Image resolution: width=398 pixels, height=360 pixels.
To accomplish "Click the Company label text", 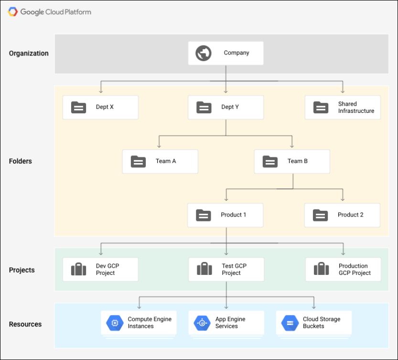I will [236, 53].
